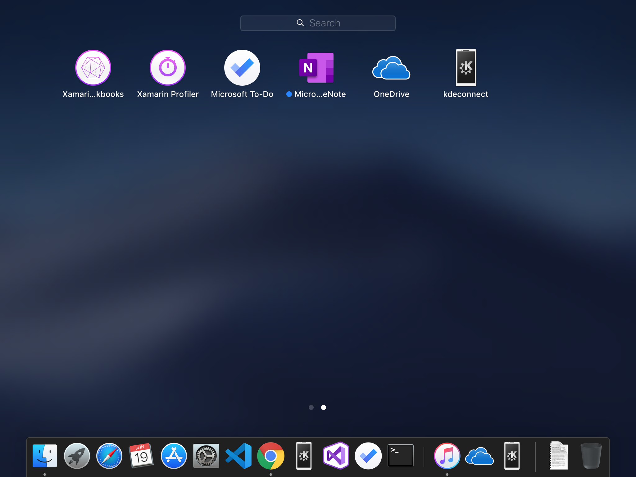Select second Launchpad page indicator dot
The width and height of the screenshot is (636, 477).
point(324,407)
